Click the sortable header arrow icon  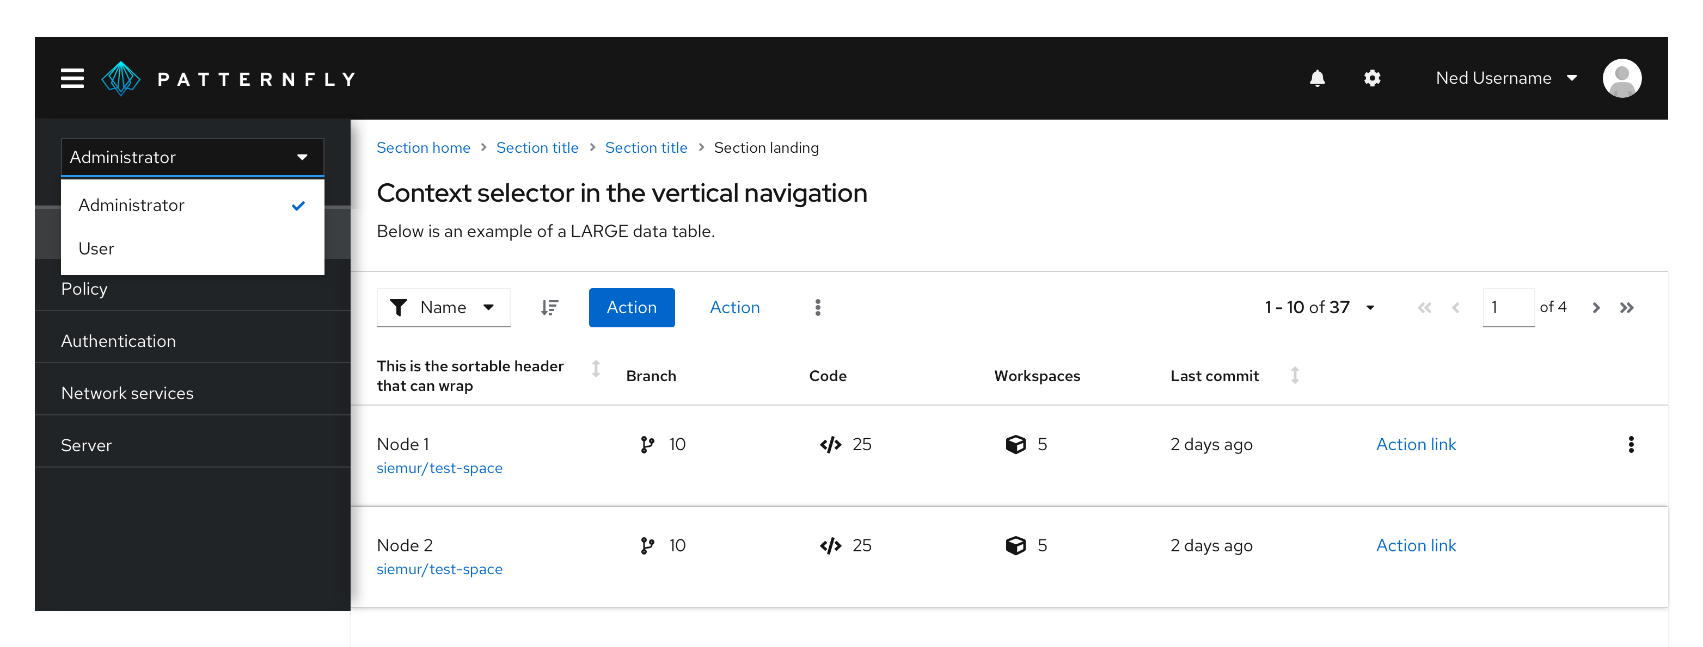pyautogui.click(x=595, y=376)
